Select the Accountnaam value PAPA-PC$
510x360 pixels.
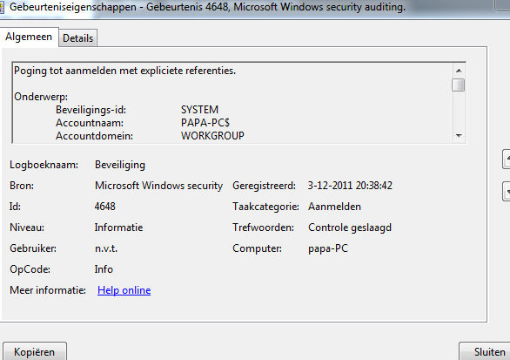(x=205, y=123)
